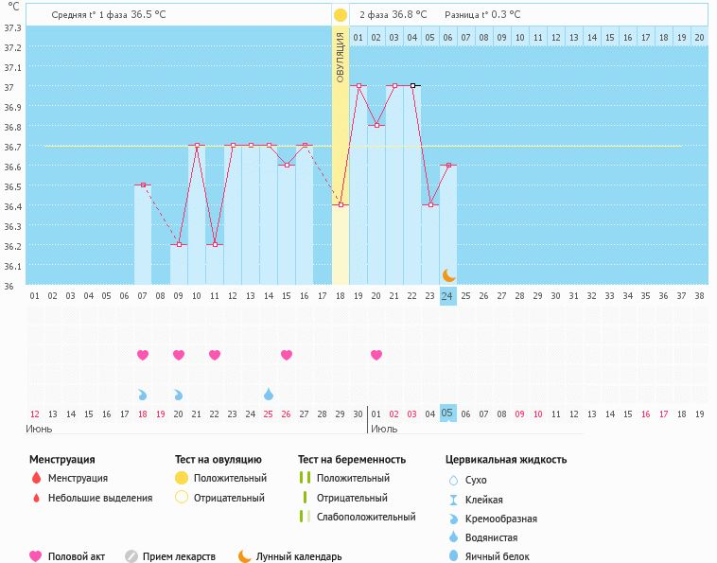Click the creamy fluid drop icon under day 09
The width and height of the screenshot is (717, 563).
point(179,394)
